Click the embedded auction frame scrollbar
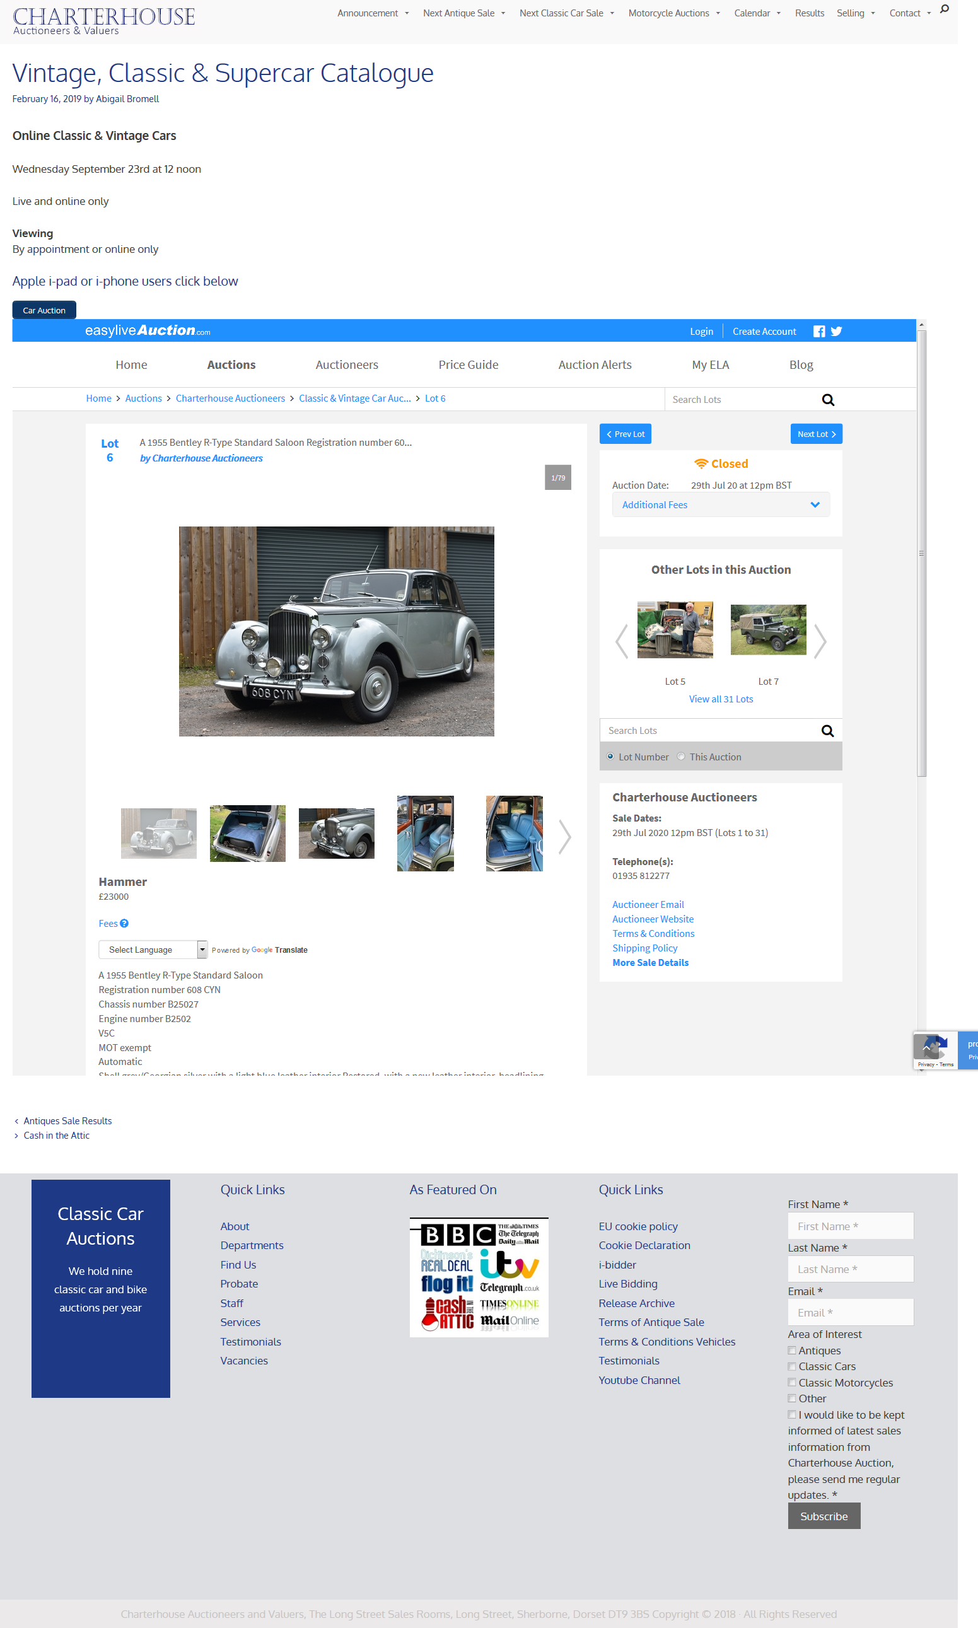Screen dimensions: 978x1628 [x=921, y=554]
